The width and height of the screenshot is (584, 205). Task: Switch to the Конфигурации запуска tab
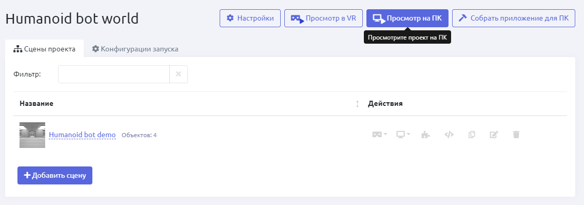[x=135, y=49]
